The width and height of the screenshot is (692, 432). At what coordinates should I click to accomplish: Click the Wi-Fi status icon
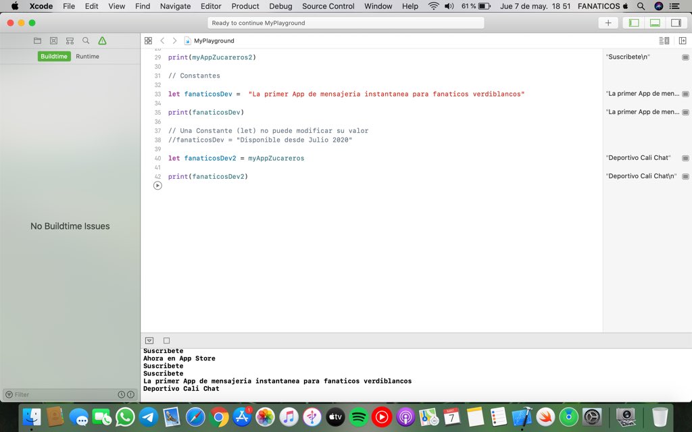[433, 6]
